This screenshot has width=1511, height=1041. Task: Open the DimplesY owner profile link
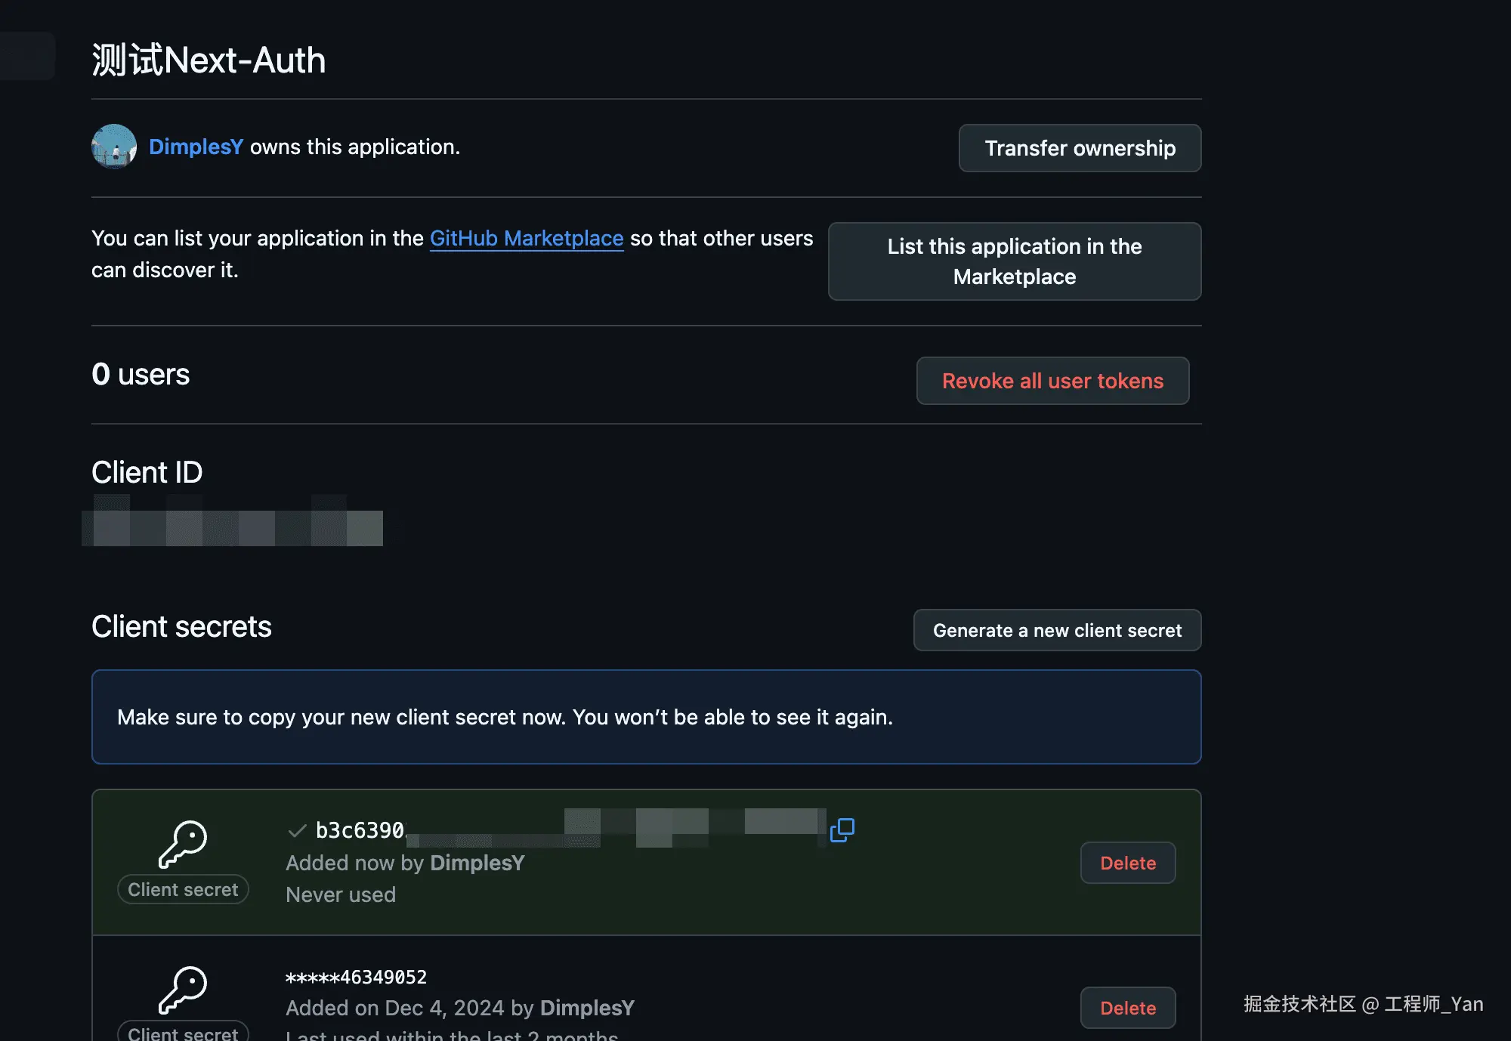196,147
